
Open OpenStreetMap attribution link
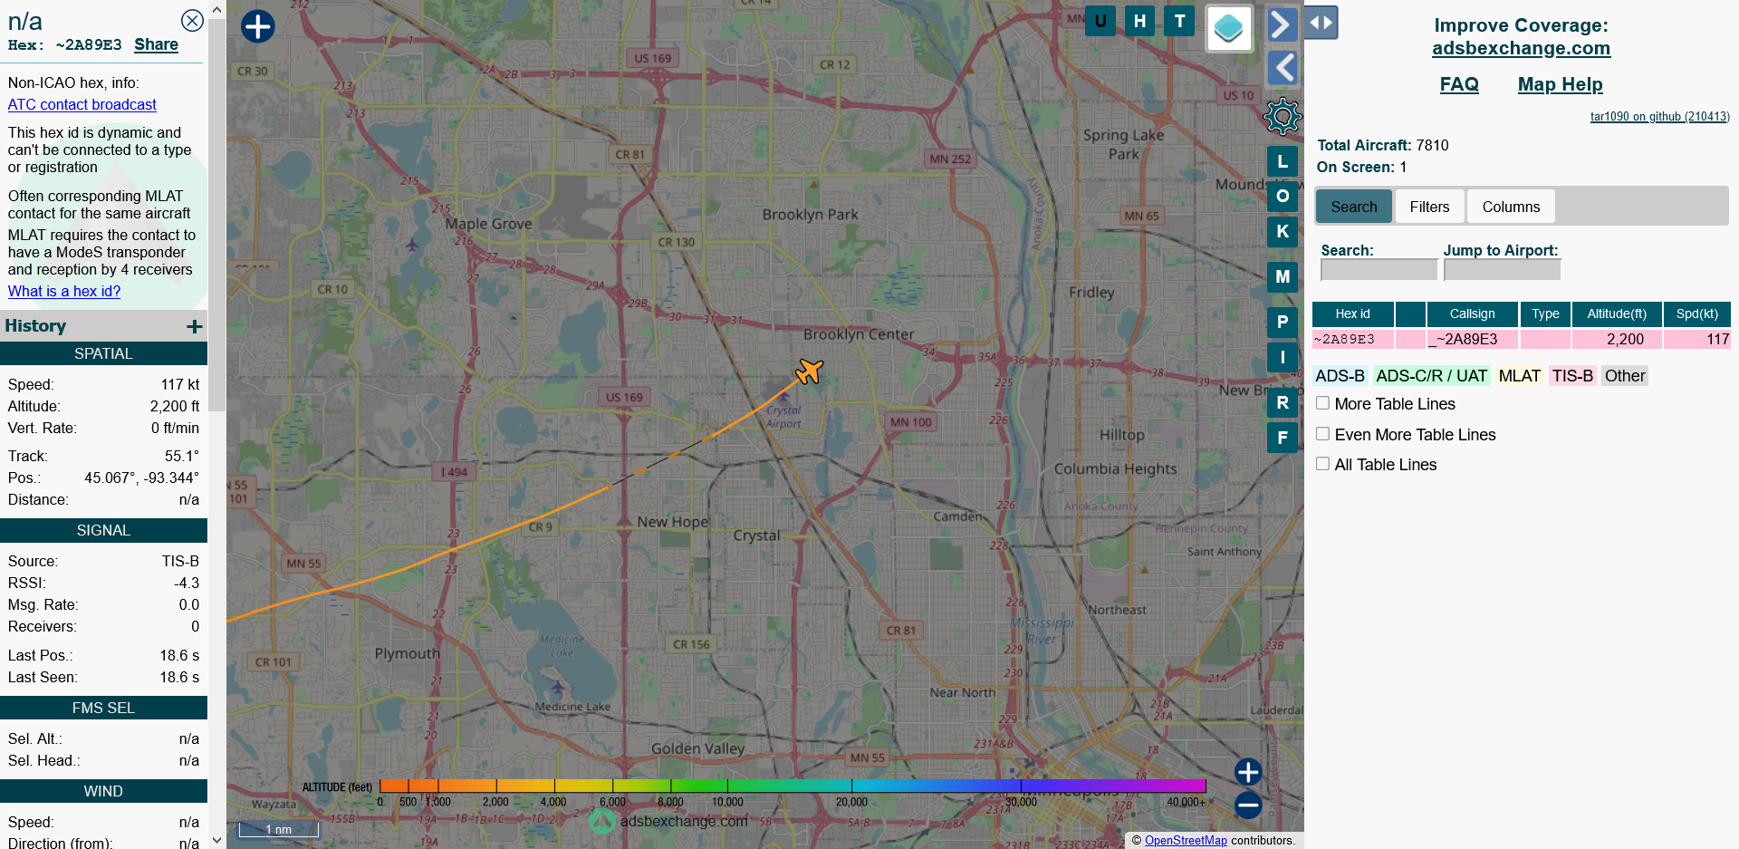[1186, 840]
